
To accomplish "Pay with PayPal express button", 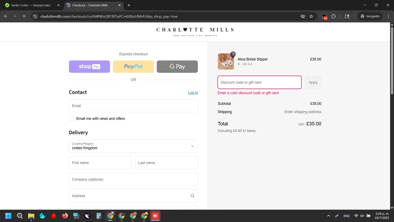I will tap(133, 67).
